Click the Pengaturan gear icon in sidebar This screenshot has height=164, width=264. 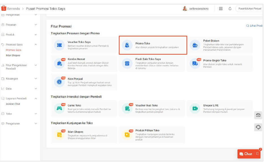click(x=3, y=124)
